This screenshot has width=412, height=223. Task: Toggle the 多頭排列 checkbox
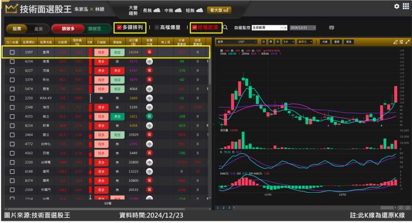click(119, 27)
